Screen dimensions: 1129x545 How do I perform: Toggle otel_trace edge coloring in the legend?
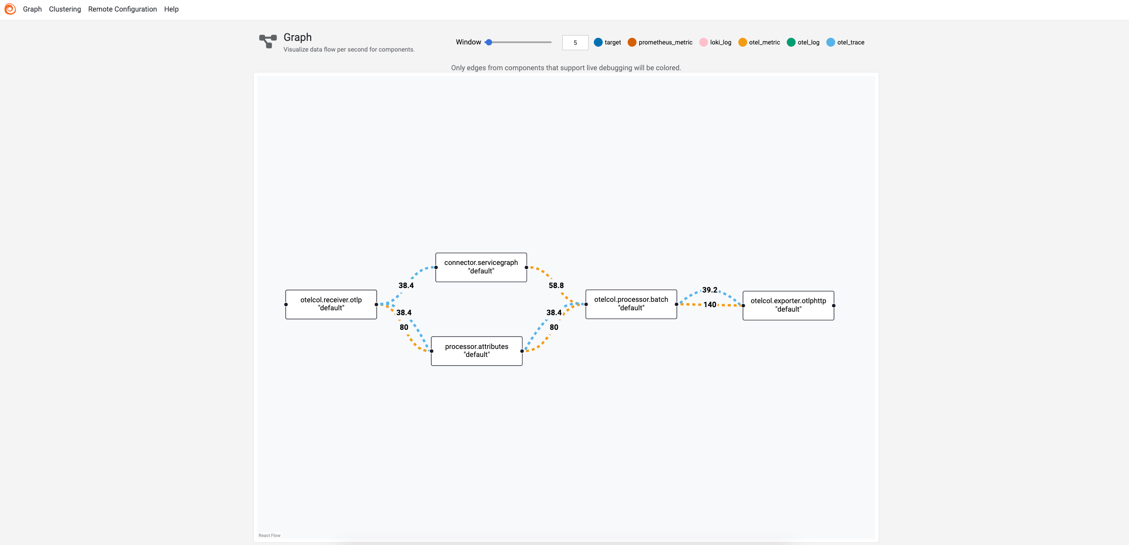830,42
